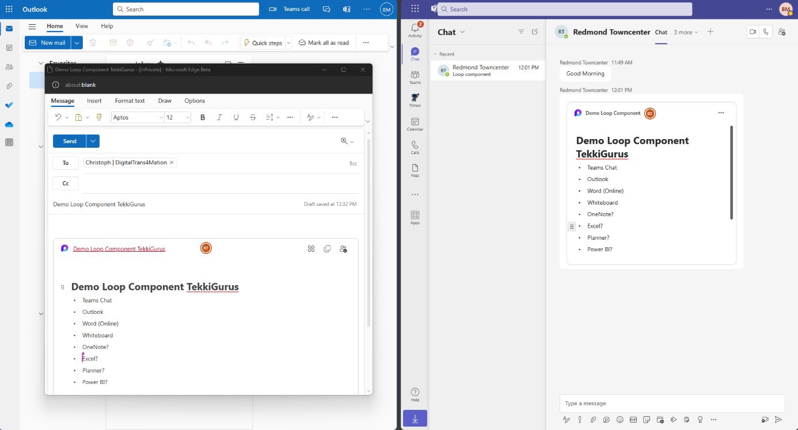Toggle Italic in the compose toolbar
The height and width of the screenshot is (430, 798).
pyautogui.click(x=219, y=117)
